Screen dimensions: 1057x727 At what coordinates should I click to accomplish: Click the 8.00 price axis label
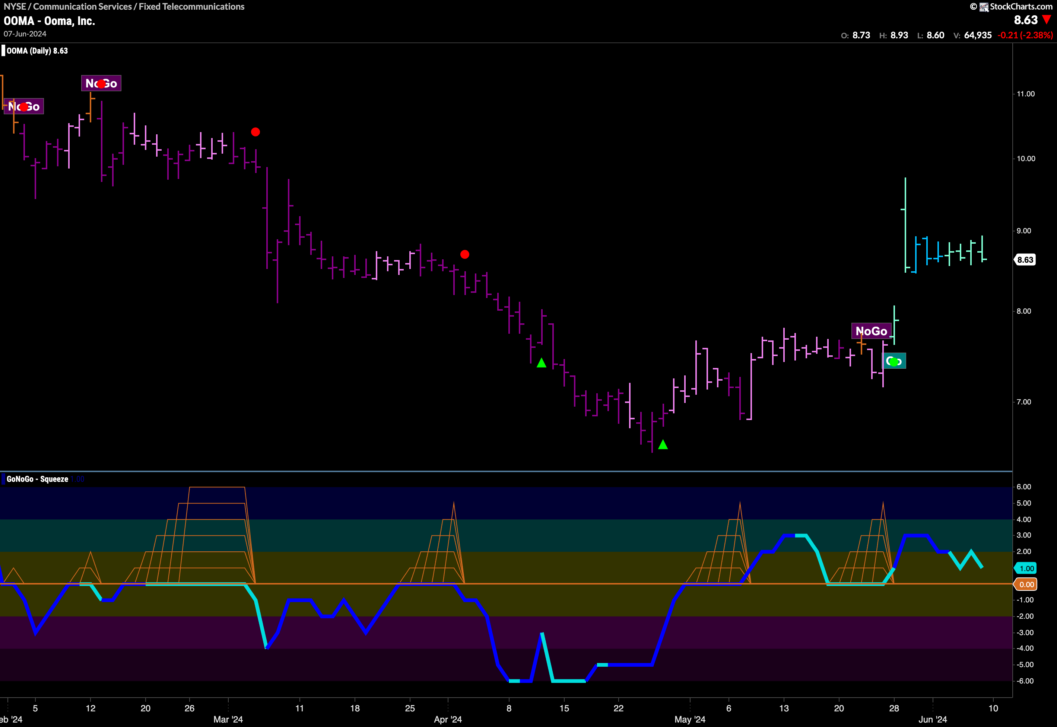[1024, 311]
